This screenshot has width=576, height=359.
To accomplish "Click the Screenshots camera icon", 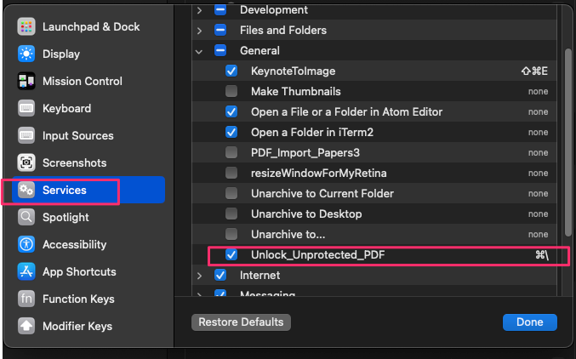I will click(x=26, y=162).
